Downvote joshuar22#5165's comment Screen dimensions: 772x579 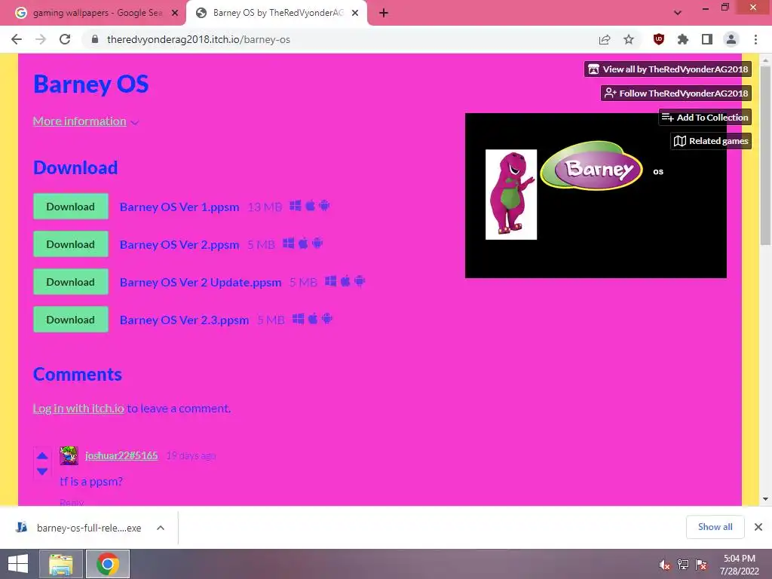pyautogui.click(x=42, y=471)
